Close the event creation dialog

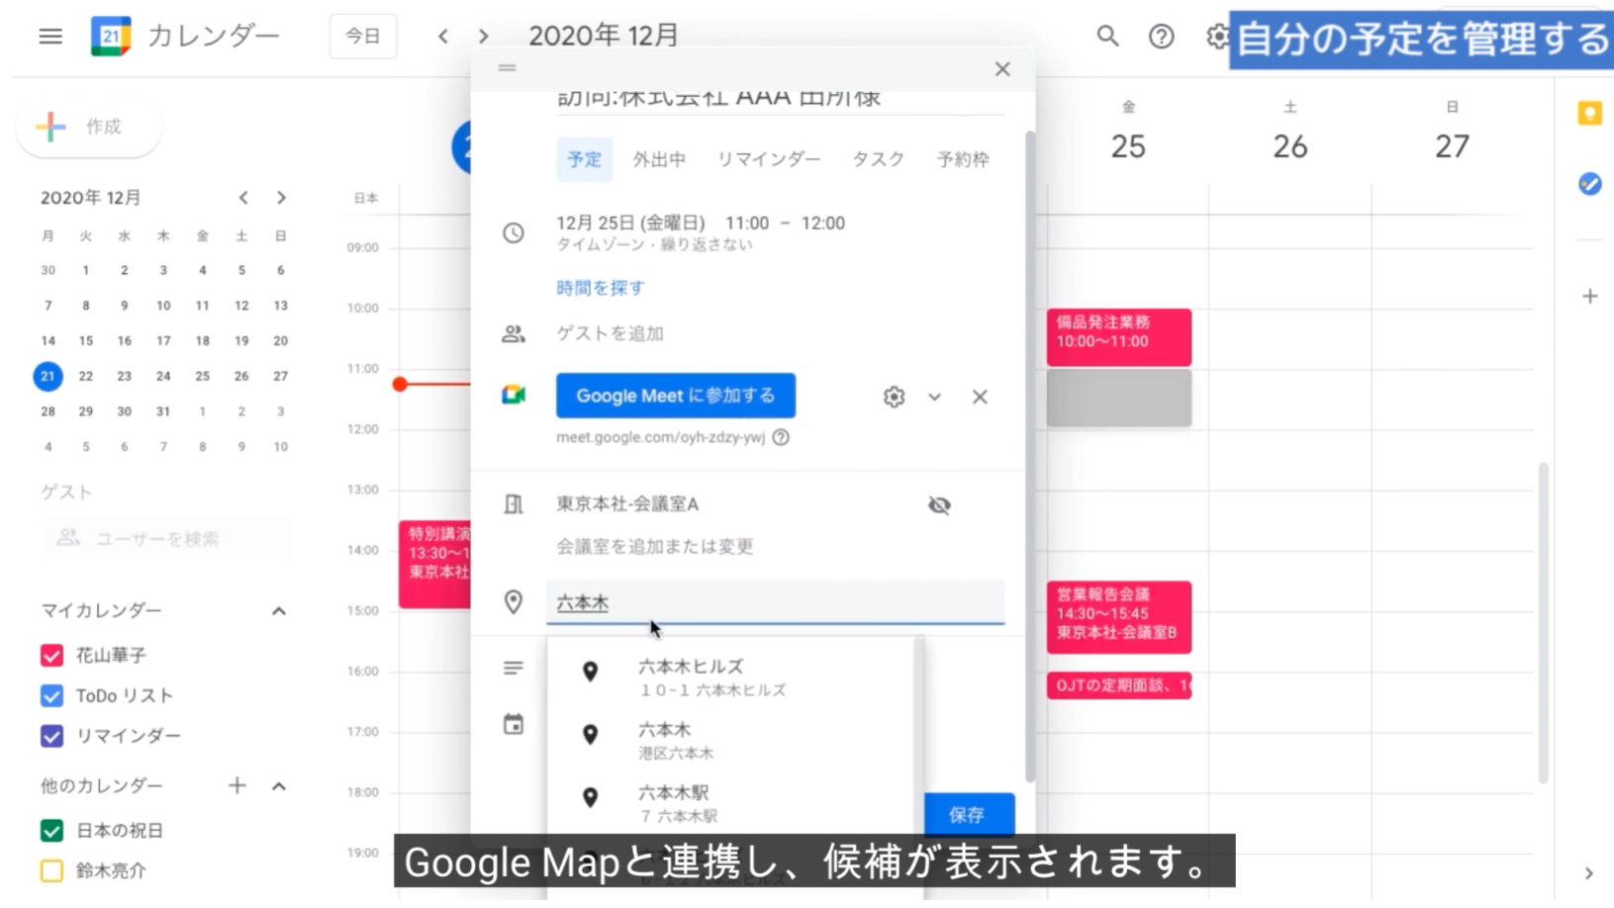point(1002,69)
